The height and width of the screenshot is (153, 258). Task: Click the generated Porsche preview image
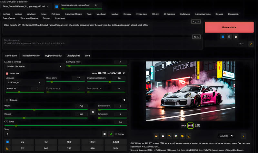click(x=190, y=91)
